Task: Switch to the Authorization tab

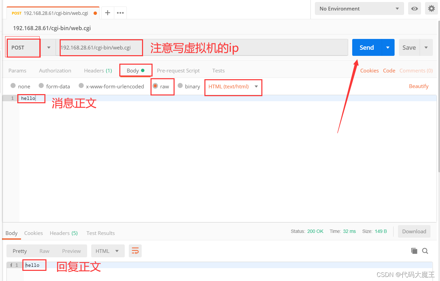Action: [x=55, y=70]
